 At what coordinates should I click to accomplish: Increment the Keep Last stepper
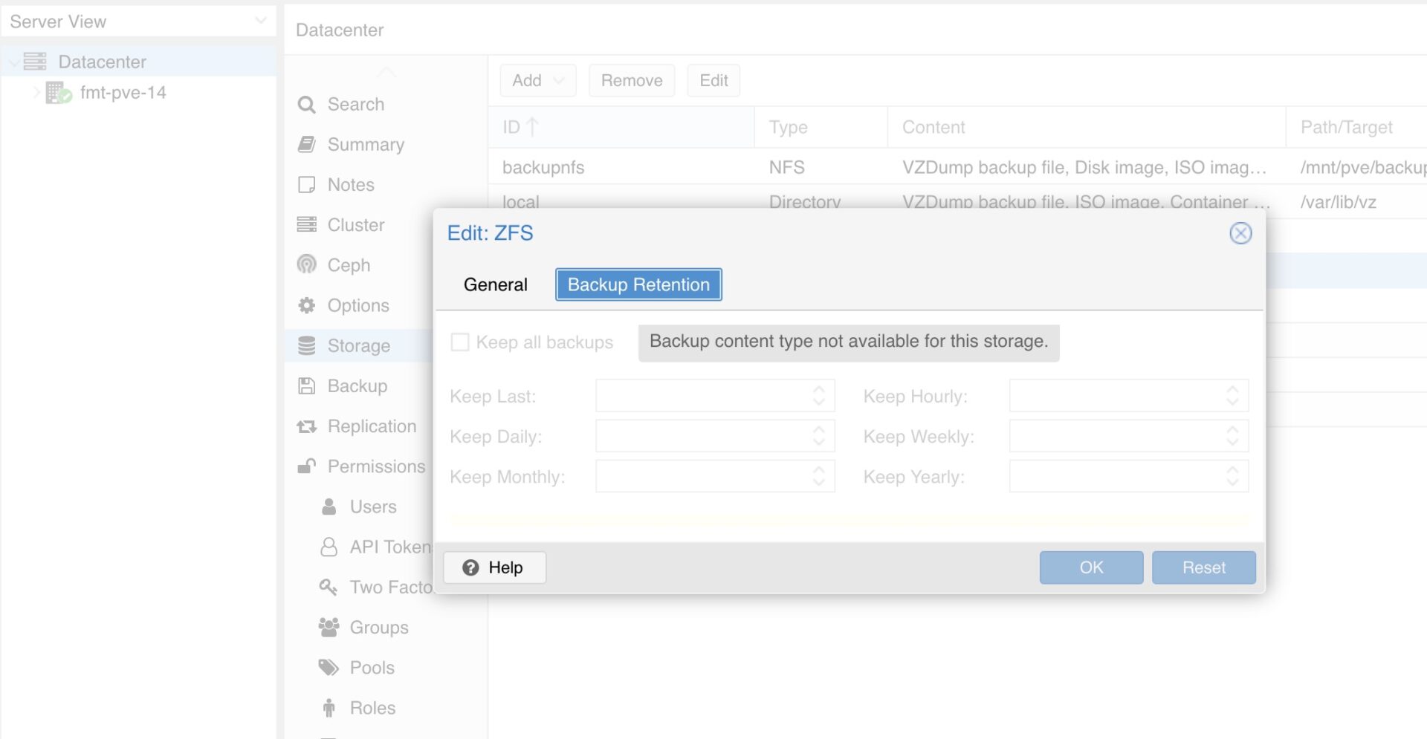click(818, 390)
